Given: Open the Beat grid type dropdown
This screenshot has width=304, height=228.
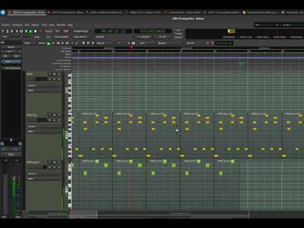Looking at the screenshot, I should 169,43.
